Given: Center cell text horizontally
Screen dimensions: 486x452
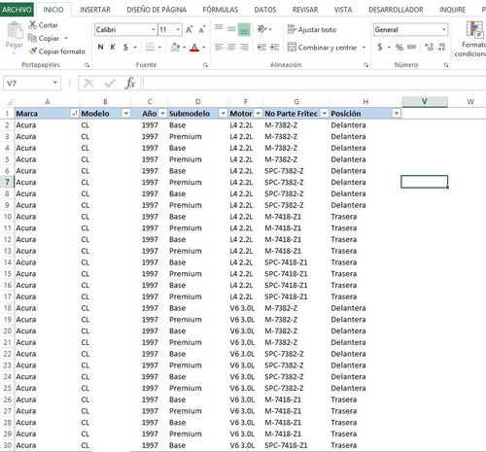Looking at the screenshot, I should tap(231, 48).
